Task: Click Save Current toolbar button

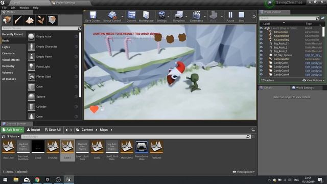Action: point(93,16)
